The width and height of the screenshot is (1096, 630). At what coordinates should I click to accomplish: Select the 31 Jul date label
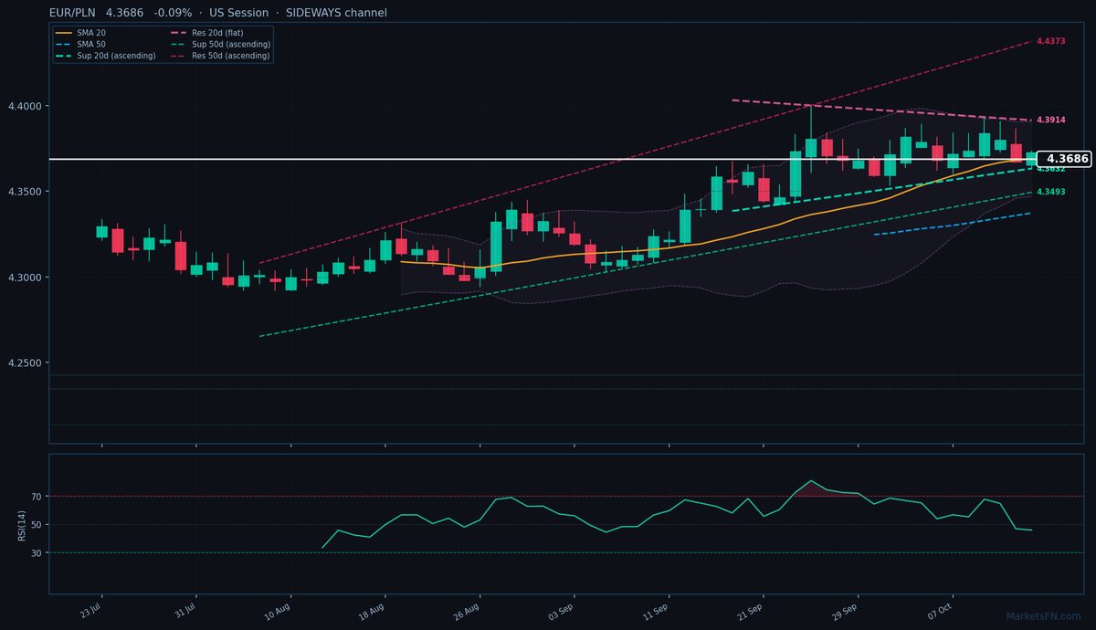[185, 611]
